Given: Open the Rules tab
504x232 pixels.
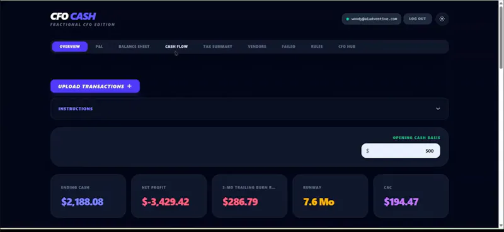Looking at the screenshot, I should tap(317, 47).
